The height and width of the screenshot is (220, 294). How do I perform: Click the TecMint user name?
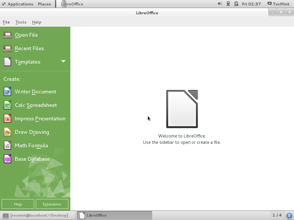pyautogui.click(x=281, y=4)
